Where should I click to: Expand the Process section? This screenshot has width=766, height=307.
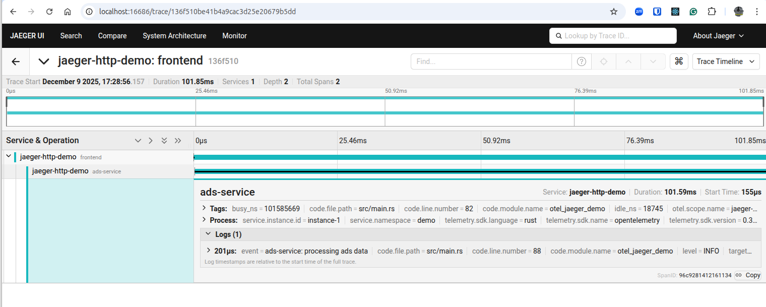click(204, 220)
